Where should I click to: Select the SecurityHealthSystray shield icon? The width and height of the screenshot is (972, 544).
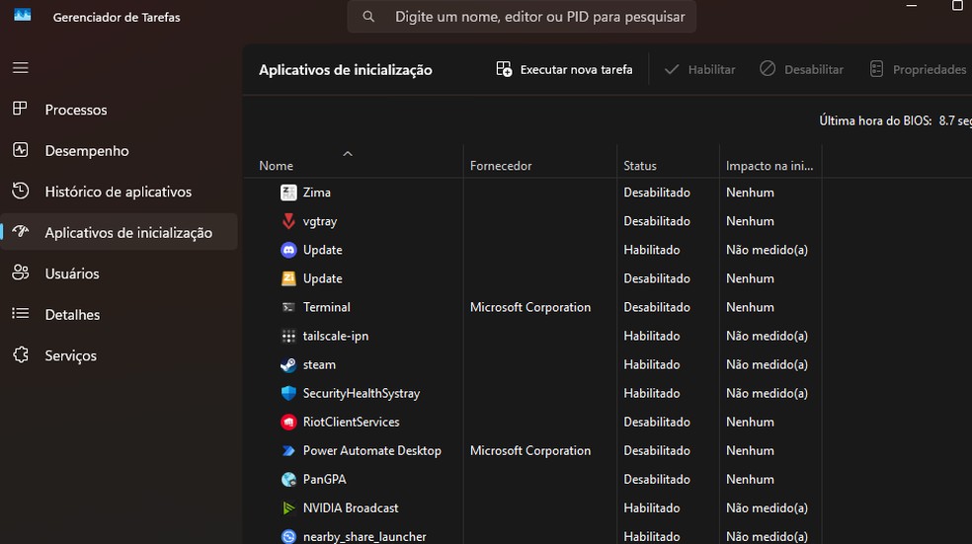[288, 393]
